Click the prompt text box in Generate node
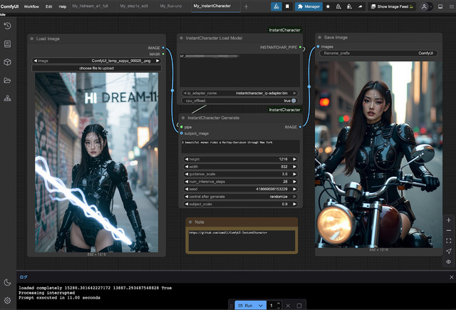Image resolution: width=456 pixels, height=310 pixels. 241,146
